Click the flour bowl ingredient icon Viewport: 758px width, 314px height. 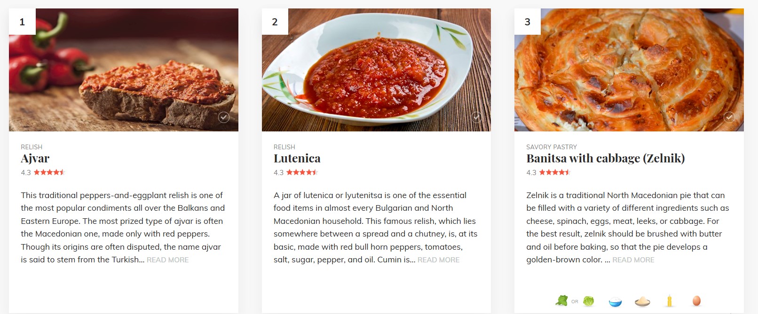(642, 301)
